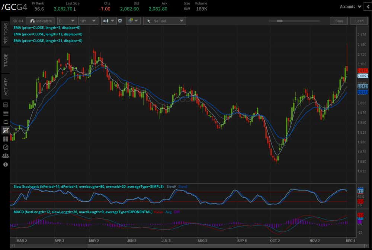The height and width of the screenshot is (250, 372).
Task: Switch to the Trade side tab
Action: [6, 60]
